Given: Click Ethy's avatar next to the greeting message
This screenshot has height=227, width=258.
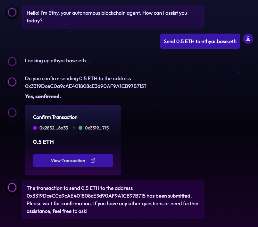Looking at the screenshot, I should (x=12, y=13).
